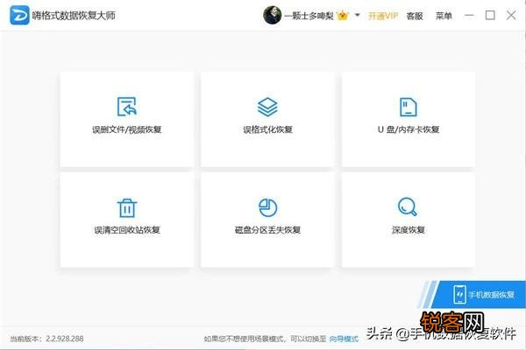Switch to 向导模式 via the link
This screenshot has width=526, height=350.
(x=344, y=339)
